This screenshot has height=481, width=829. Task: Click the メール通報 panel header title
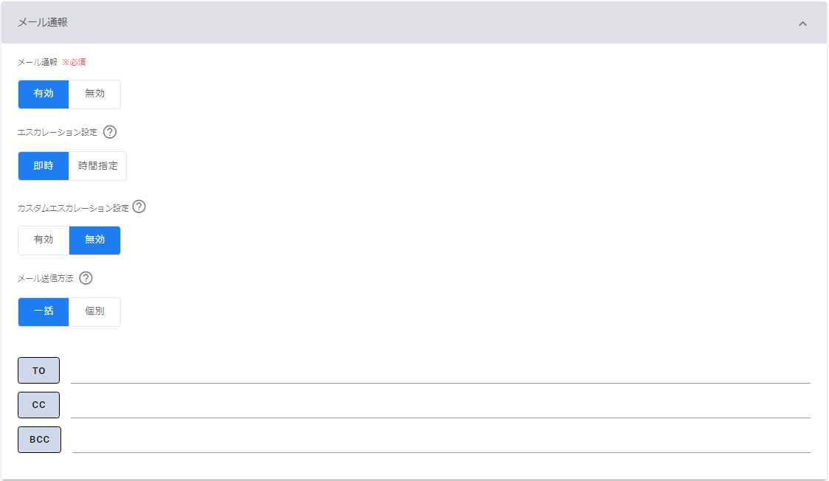coord(43,23)
